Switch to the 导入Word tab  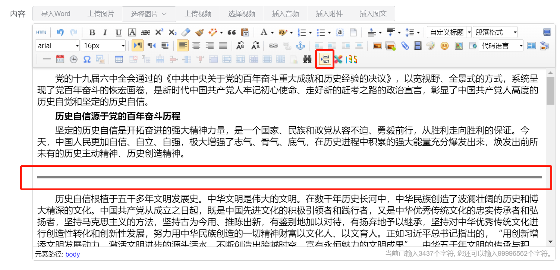[x=56, y=13]
